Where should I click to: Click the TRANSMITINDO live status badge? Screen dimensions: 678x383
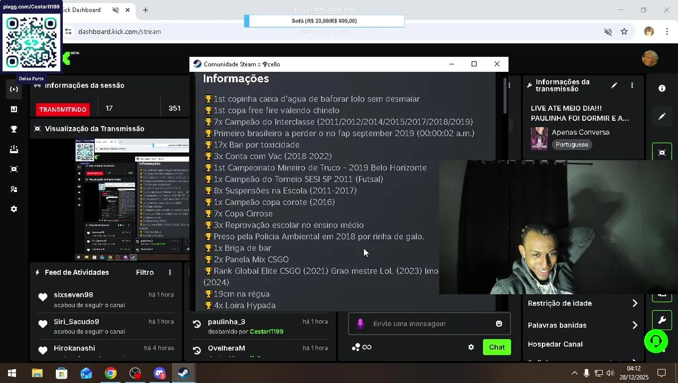pos(63,109)
